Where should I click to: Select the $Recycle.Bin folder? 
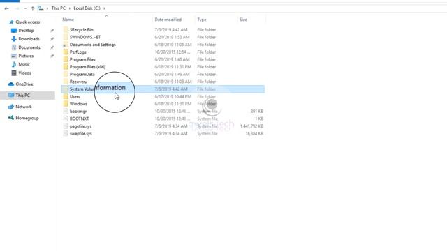tap(82, 29)
